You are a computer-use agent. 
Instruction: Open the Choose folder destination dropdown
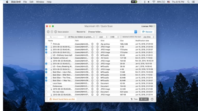[x=112, y=32]
